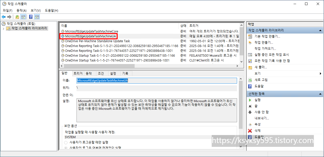Viewport: 324px width, 157px height.
Task: Click the green 새로 고침 refresh icon
Action: 250,80
